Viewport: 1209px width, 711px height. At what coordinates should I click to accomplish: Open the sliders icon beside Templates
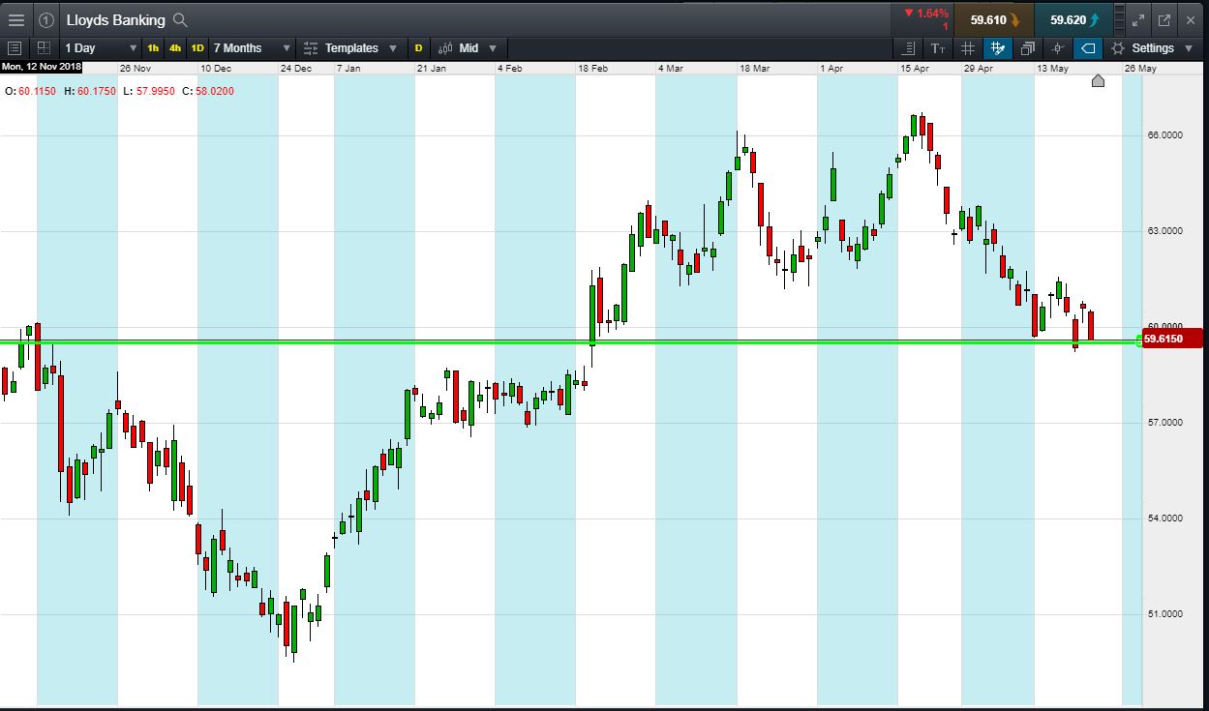click(x=311, y=47)
